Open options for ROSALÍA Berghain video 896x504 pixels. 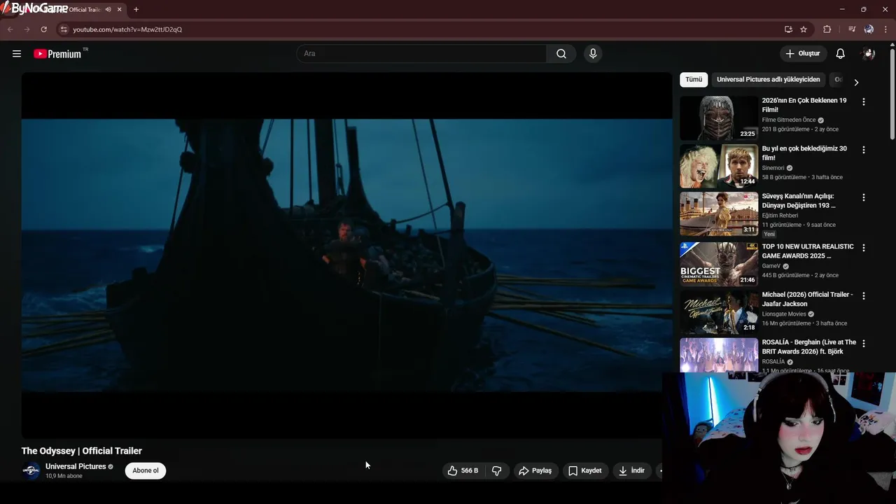point(863,343)
